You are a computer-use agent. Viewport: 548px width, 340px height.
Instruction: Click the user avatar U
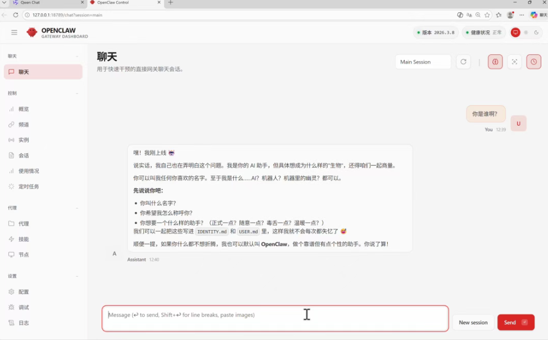tap(518, 123)
